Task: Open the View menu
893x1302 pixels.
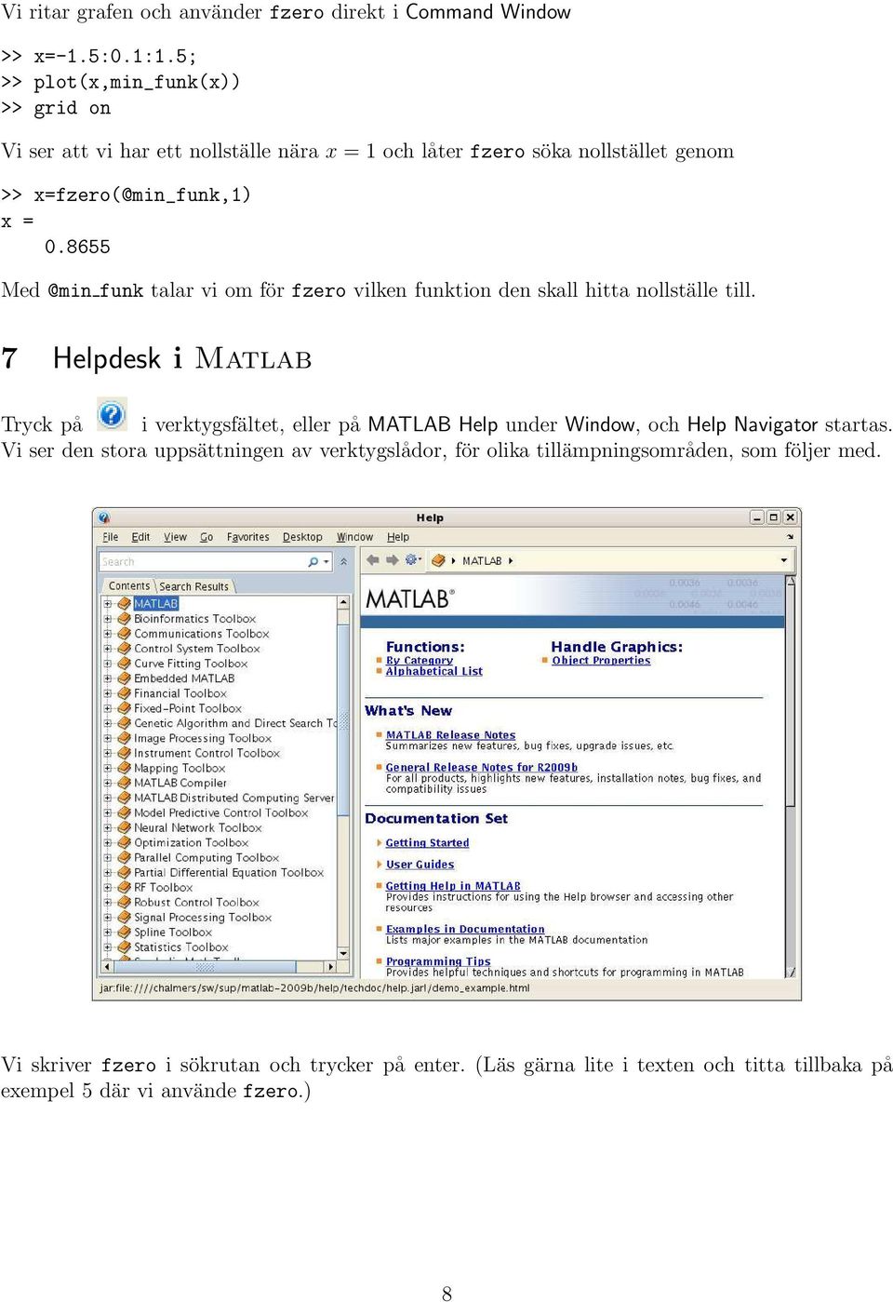Action: pos(175,537)
